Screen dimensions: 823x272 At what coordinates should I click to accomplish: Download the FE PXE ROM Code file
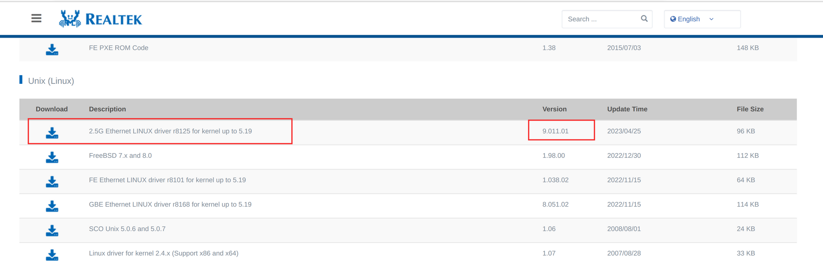52,50
